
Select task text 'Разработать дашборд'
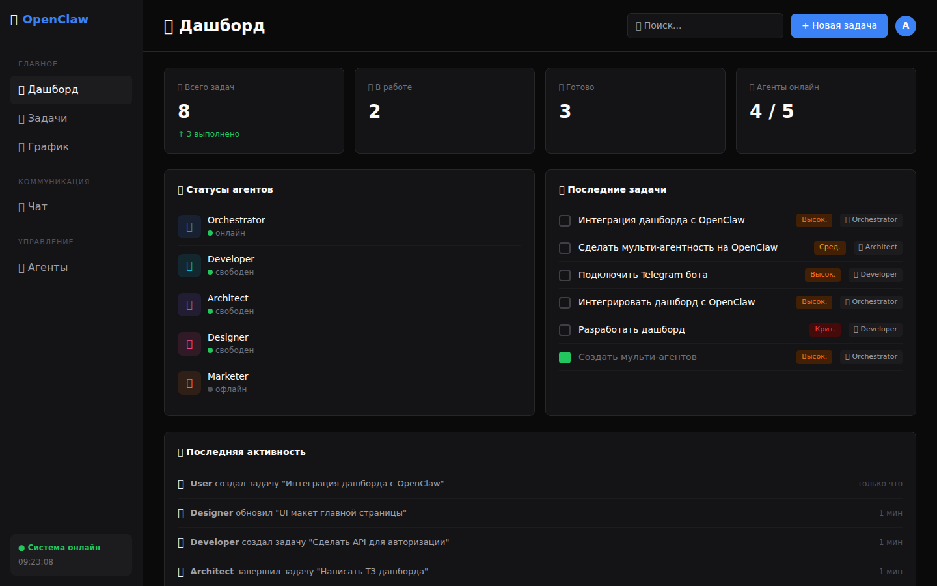[x=631, y=330]
